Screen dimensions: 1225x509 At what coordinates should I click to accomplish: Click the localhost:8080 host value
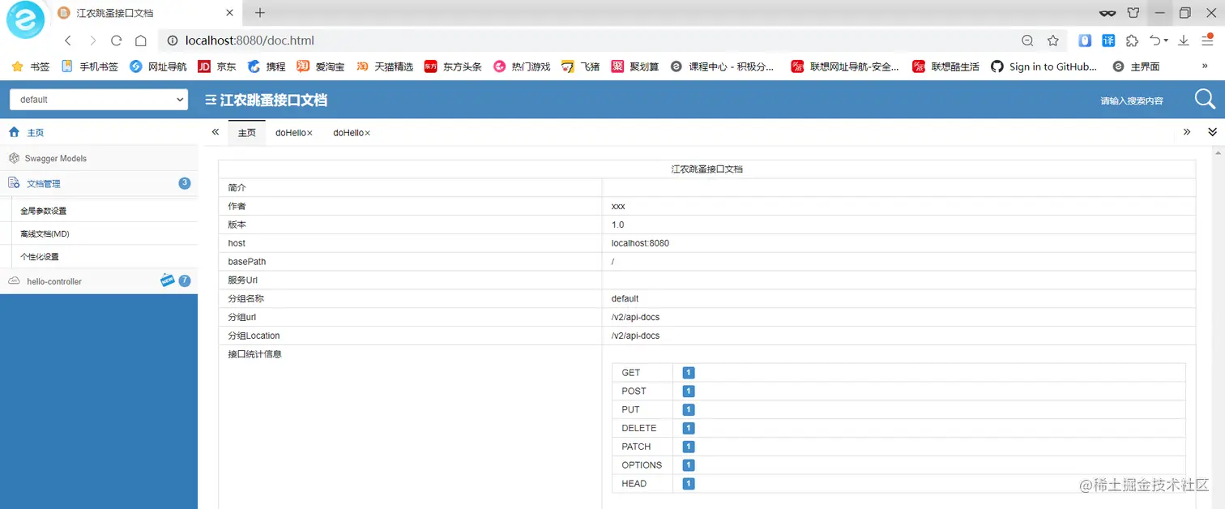[x=640, y=243]
